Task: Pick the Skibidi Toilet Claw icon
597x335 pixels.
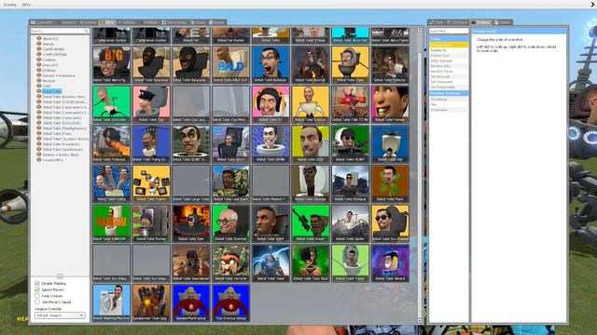Action: pyautogui.click(x=351, y=64)
